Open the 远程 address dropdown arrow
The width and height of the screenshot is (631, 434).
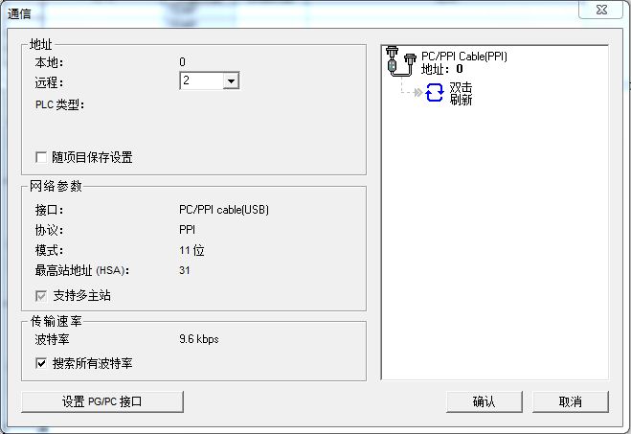(x=230, y=81)
